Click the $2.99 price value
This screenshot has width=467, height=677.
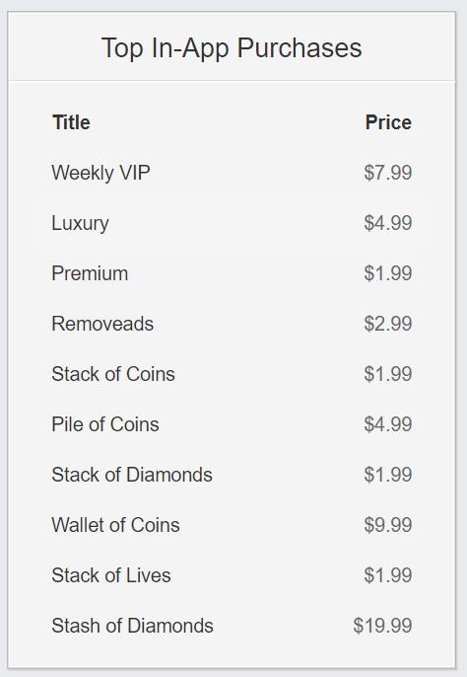pos(387,324)
